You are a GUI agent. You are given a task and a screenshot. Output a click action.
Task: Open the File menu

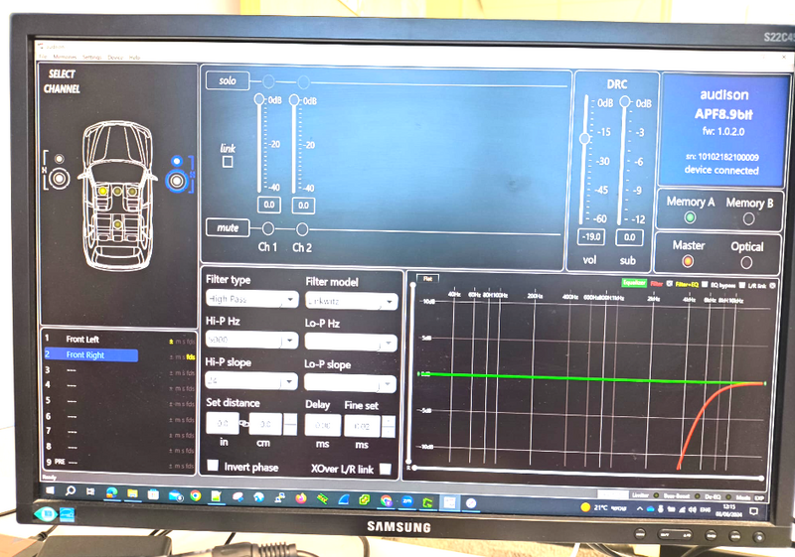(x=43, y=58)
